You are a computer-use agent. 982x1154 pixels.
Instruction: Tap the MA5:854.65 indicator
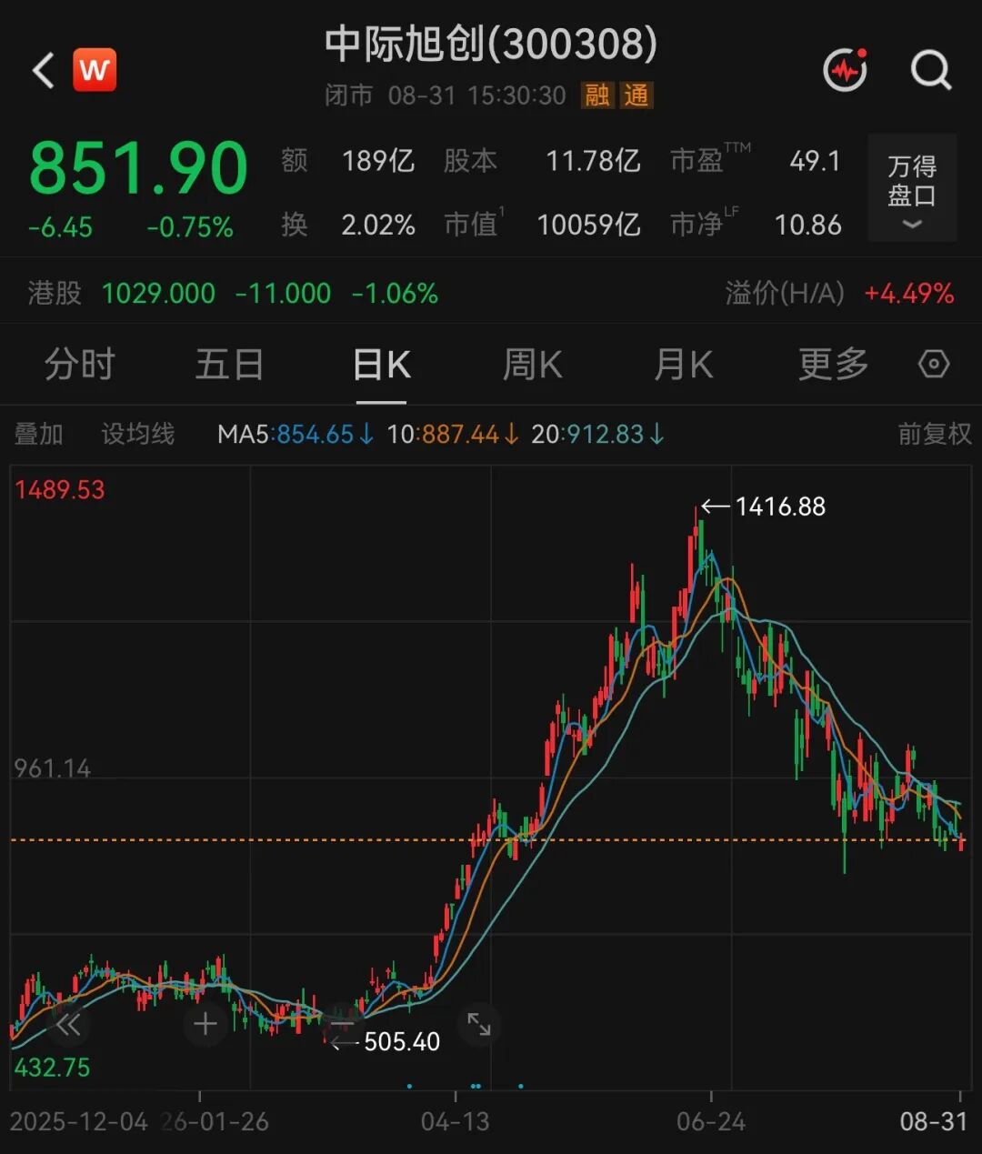pyautogui.click(x=296, y=434)
